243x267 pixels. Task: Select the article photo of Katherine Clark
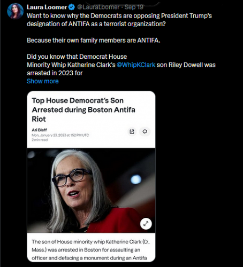(91, 190)
